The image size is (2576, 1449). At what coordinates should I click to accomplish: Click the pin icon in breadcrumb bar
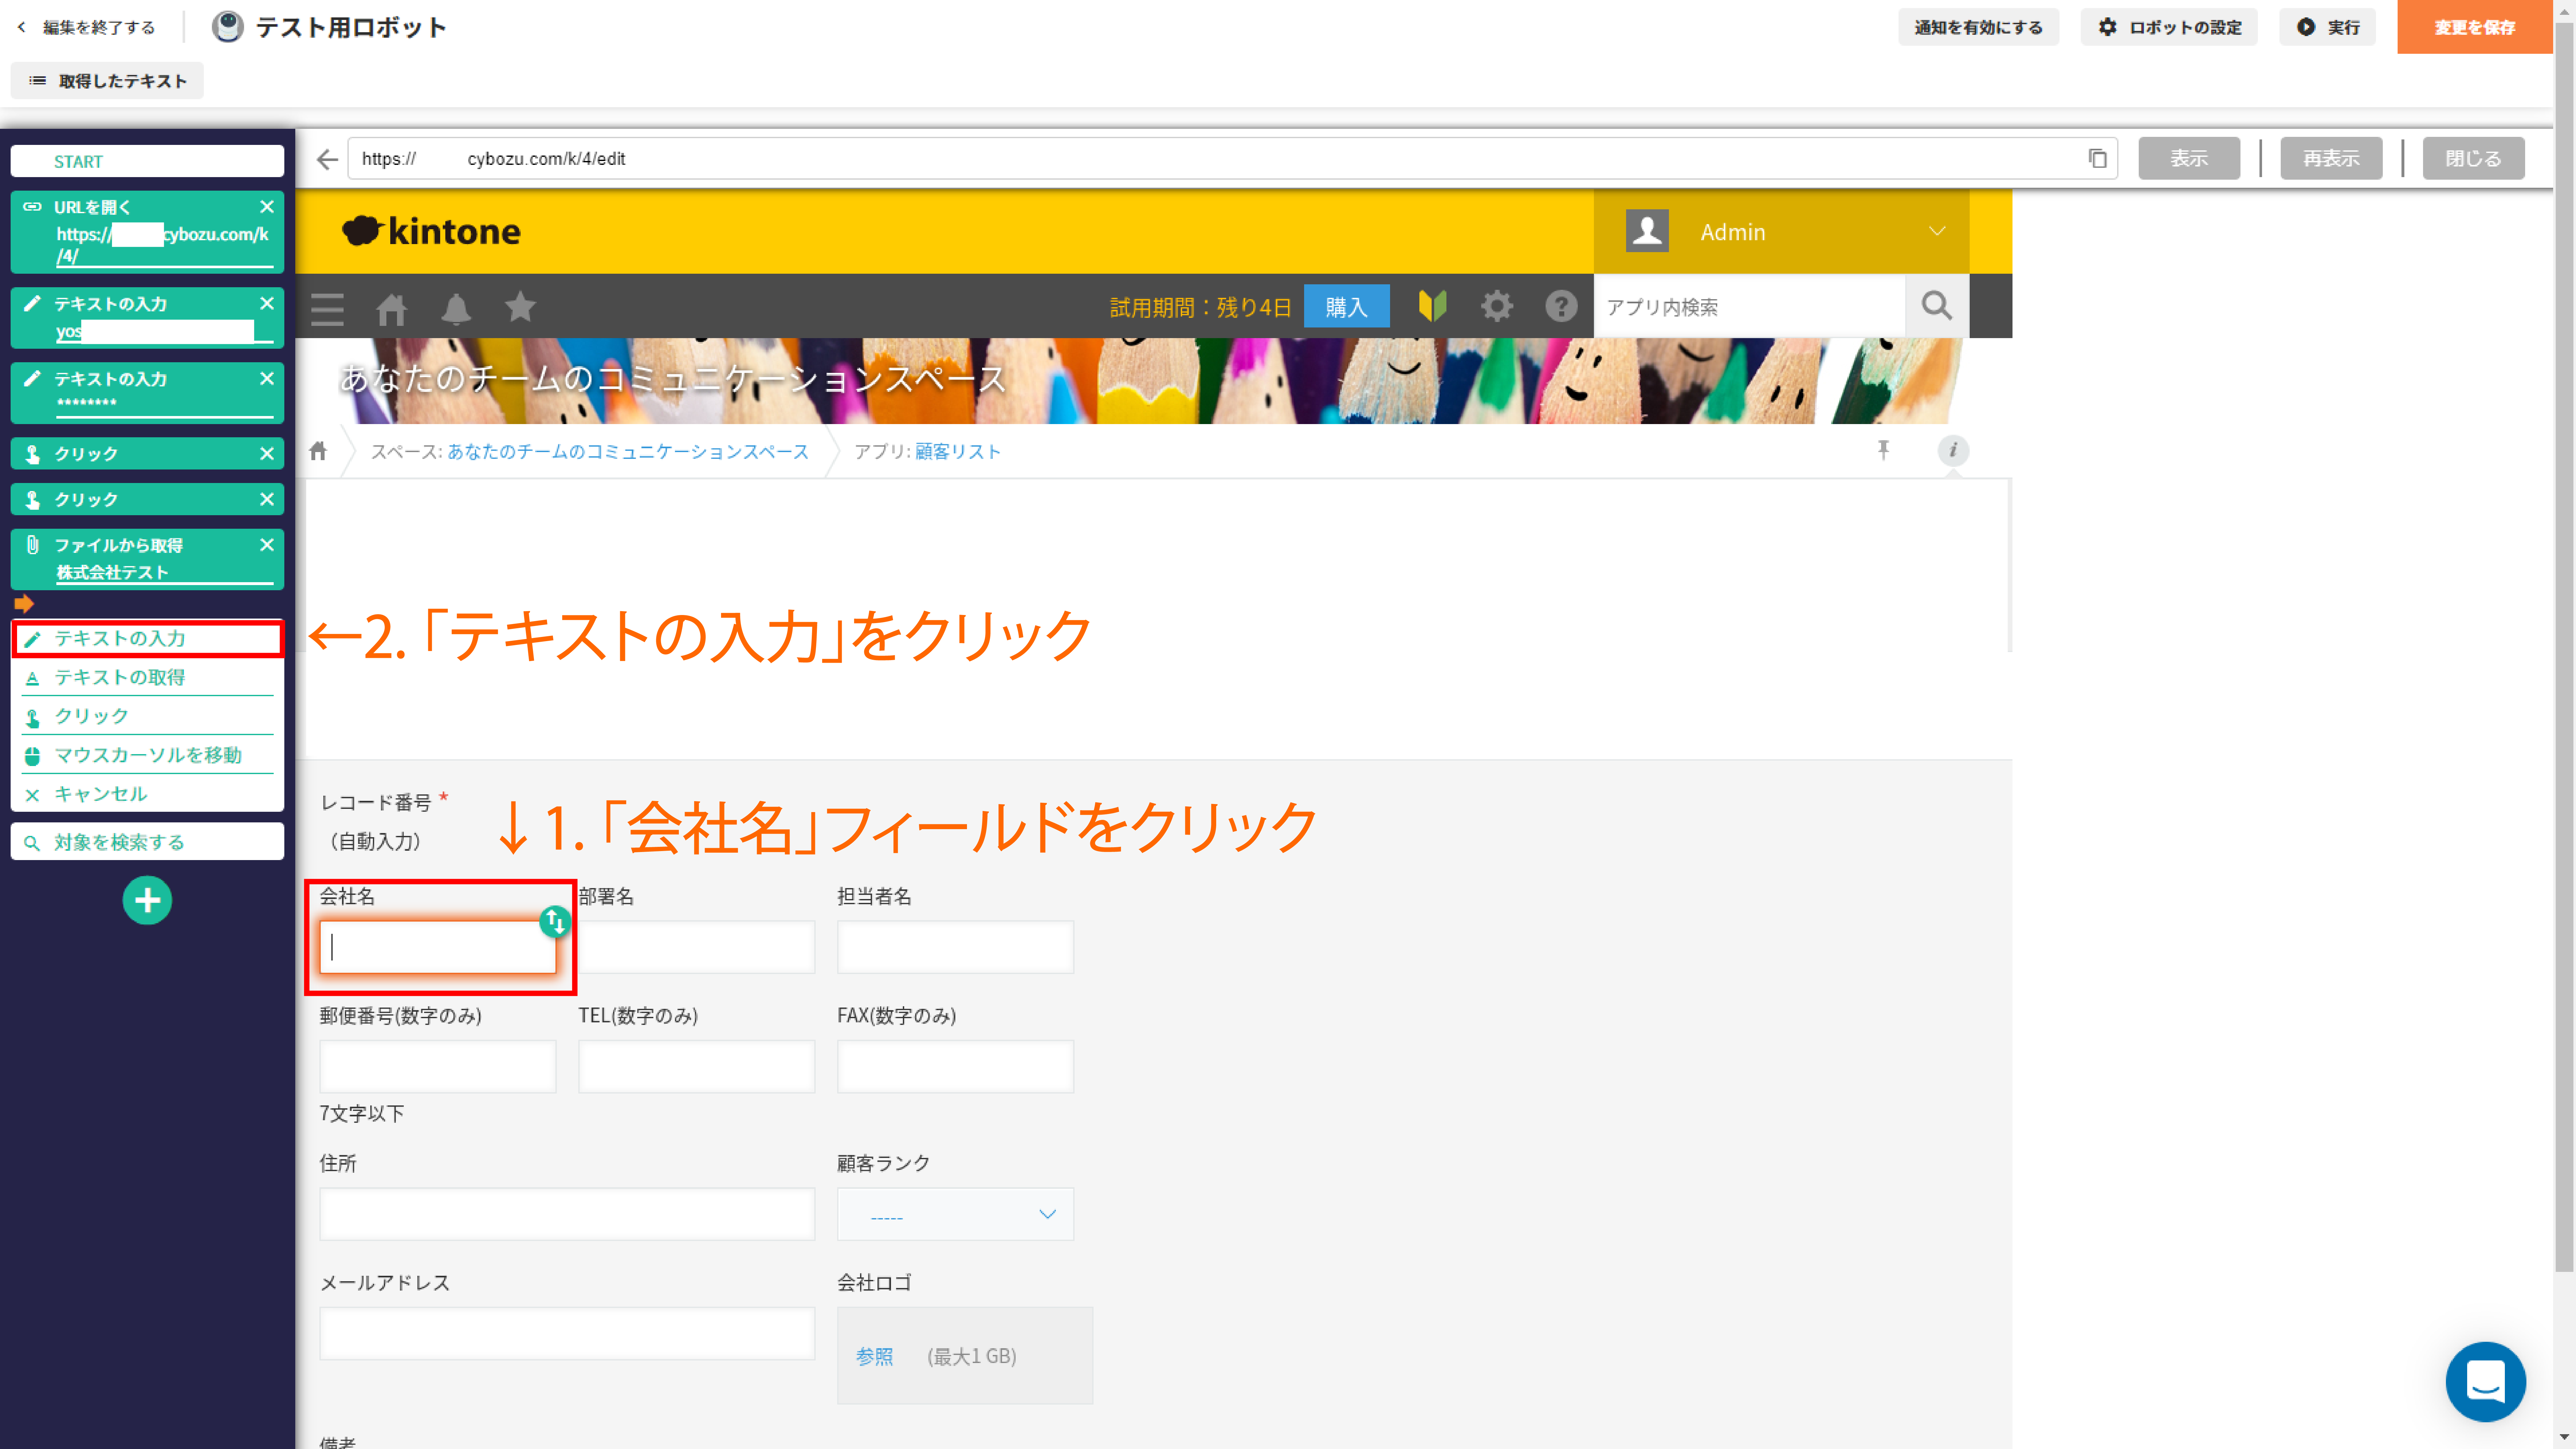pos(1883,450)
